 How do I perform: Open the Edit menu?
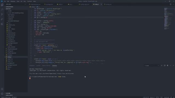click(x=8, y=1)
